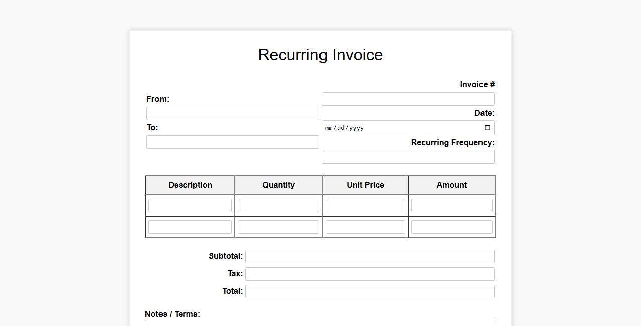Screen dimensions: 641x326
Task: Open the calendar picker in the Date field
Action: point(487,128)
